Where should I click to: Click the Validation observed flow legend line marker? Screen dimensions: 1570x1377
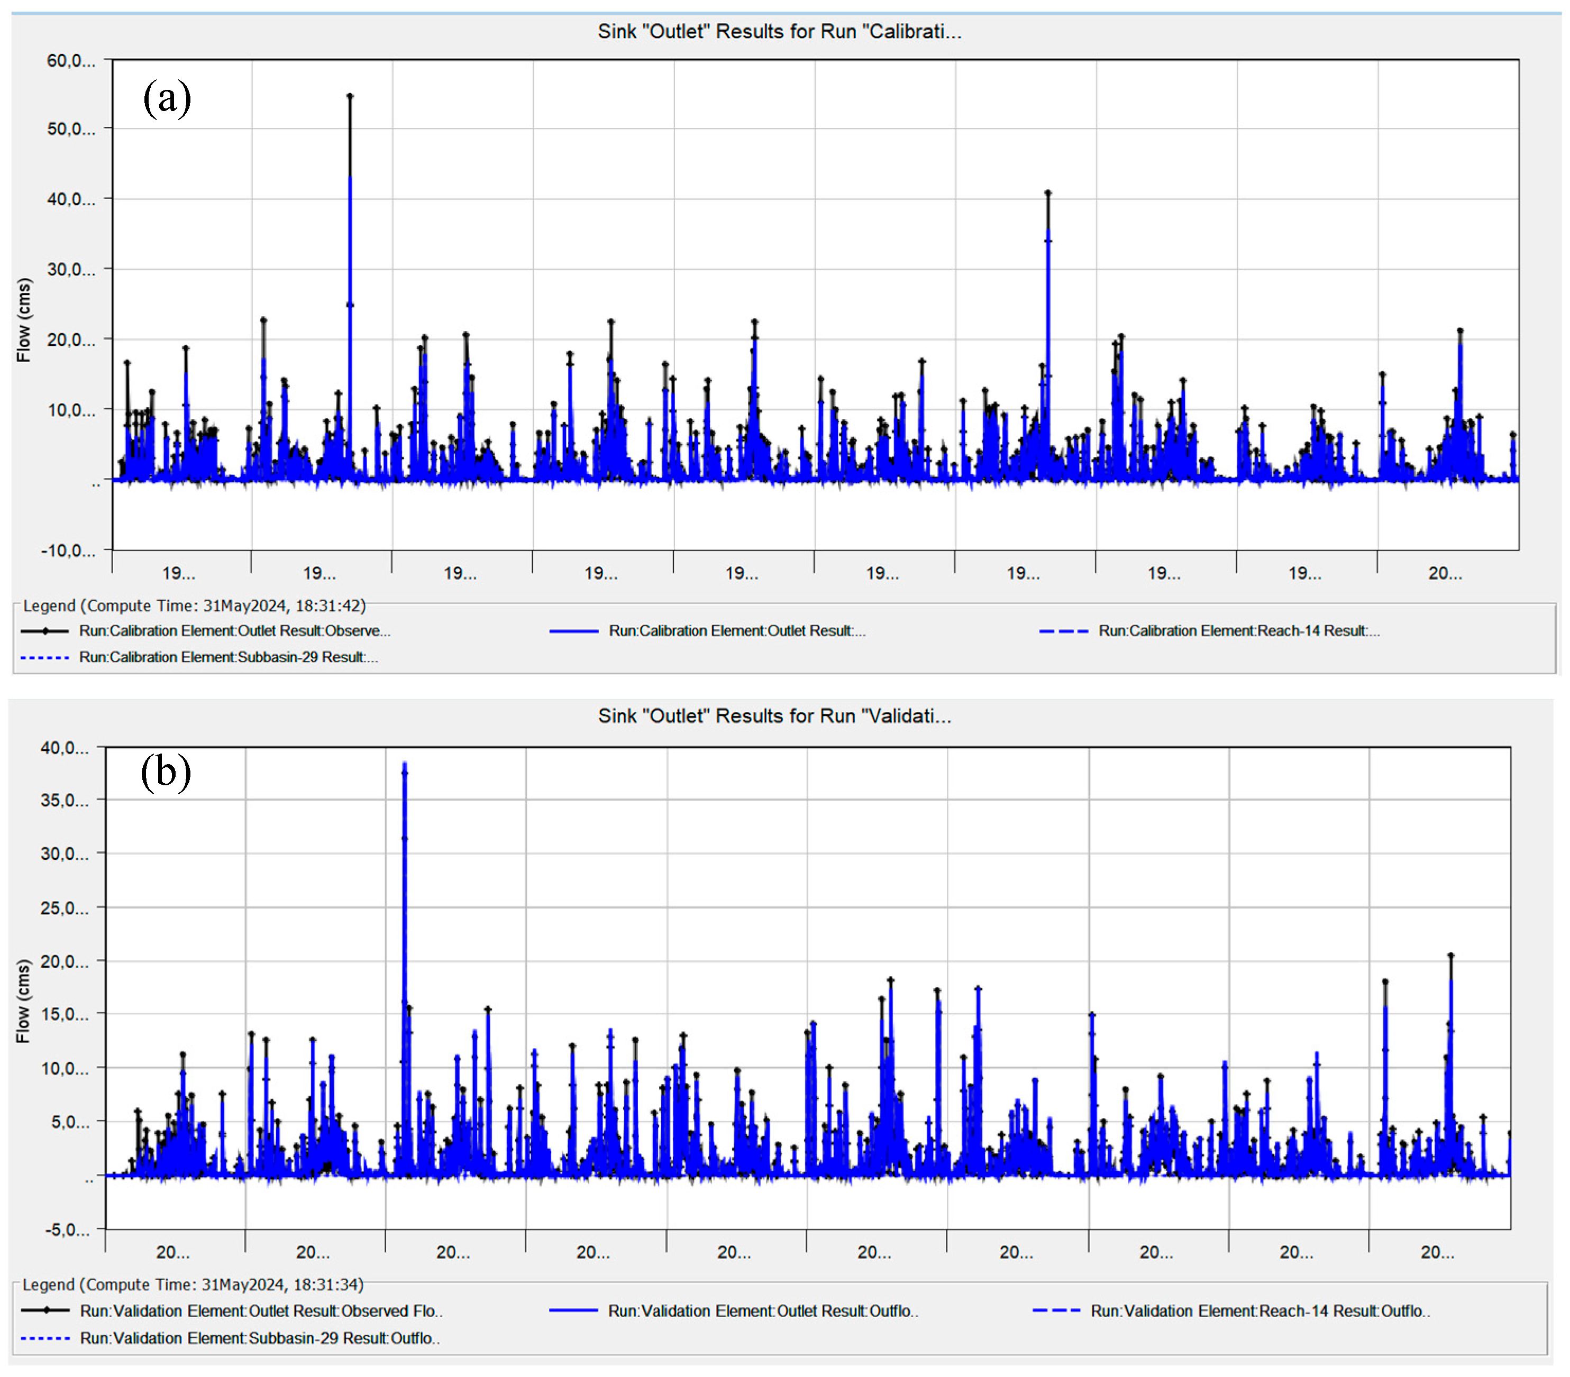point(45,1310)
